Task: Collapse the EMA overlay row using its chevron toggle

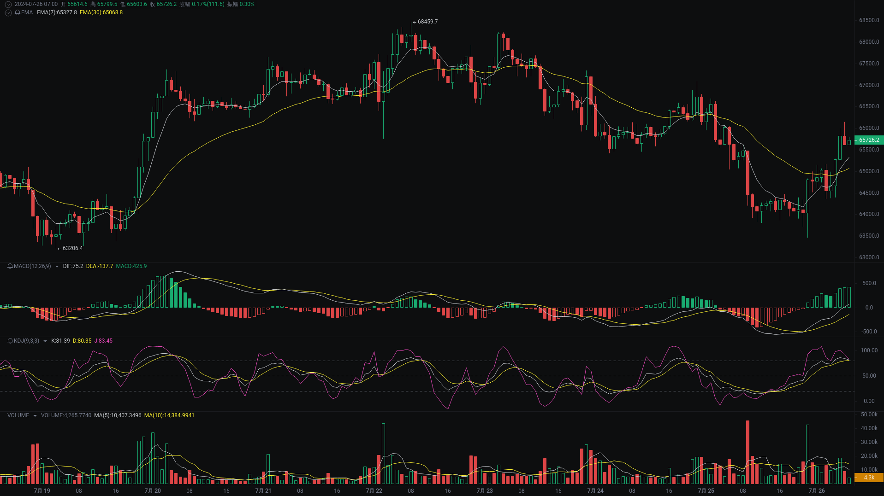Action: click(8, 12)
